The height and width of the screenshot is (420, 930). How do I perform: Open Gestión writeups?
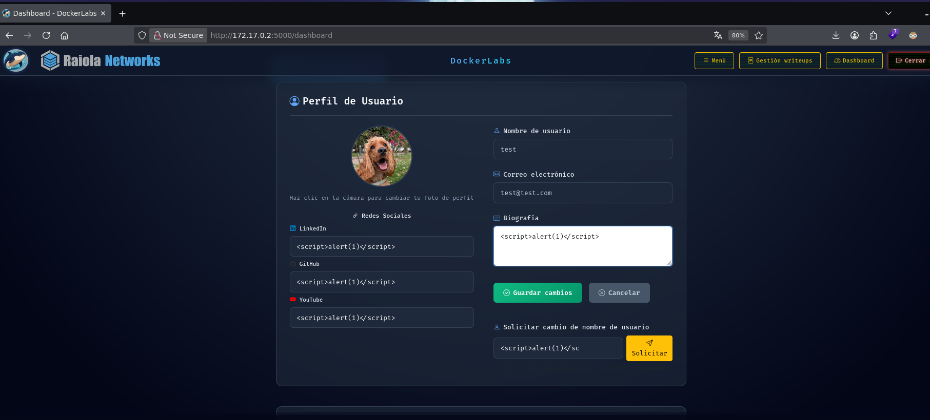tap(780, 60)
